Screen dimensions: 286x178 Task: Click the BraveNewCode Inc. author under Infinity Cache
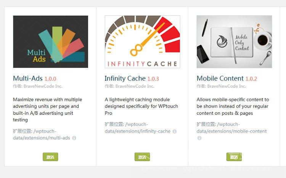coord(135,86)
